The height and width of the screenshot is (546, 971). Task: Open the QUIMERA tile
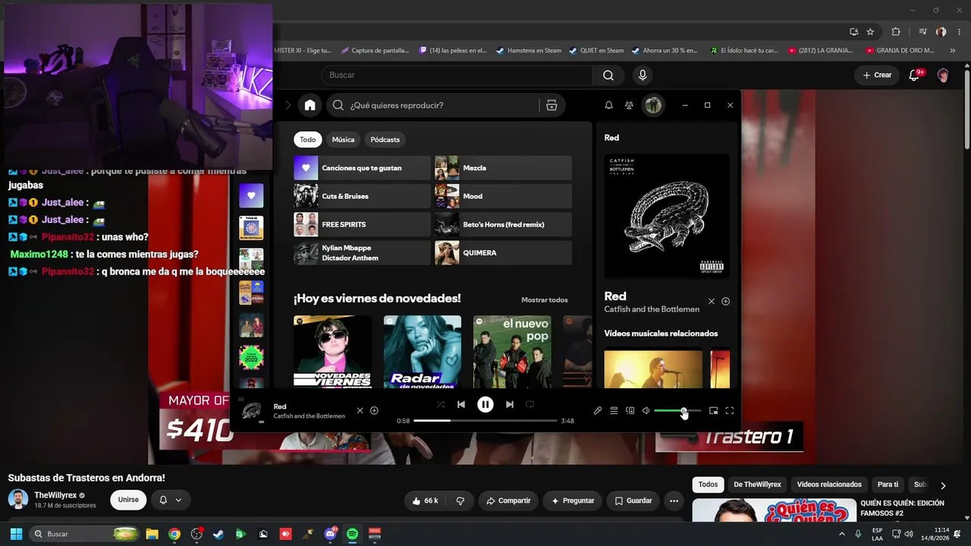(x=503, y=253)
